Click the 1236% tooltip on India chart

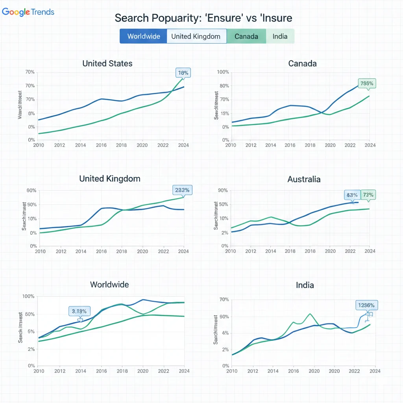coord(367,305)
